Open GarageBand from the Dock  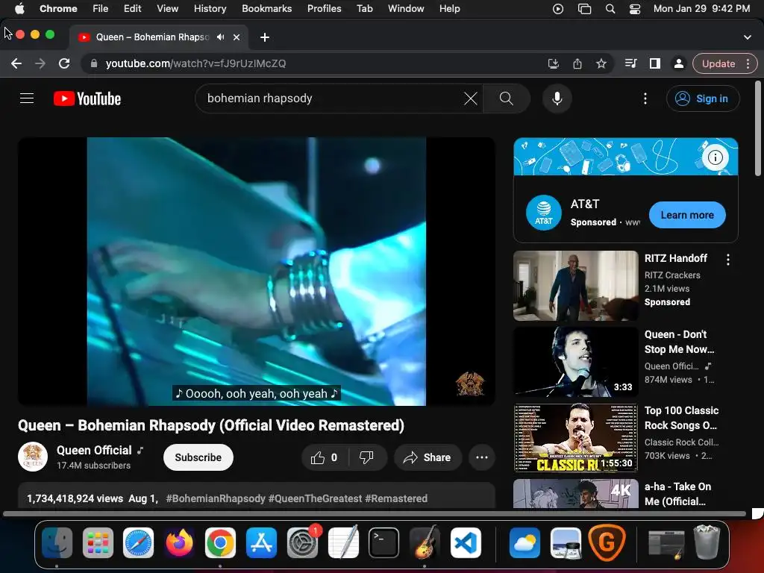[425, 542]
